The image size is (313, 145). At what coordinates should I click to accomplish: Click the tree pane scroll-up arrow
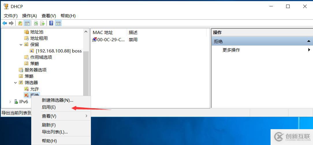tap(86, 32)
